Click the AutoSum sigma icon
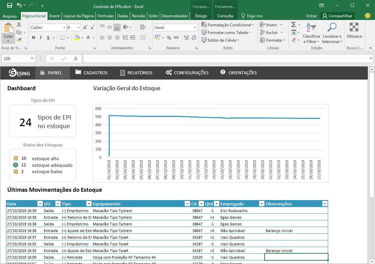375x264 pixels. [294, 25]
